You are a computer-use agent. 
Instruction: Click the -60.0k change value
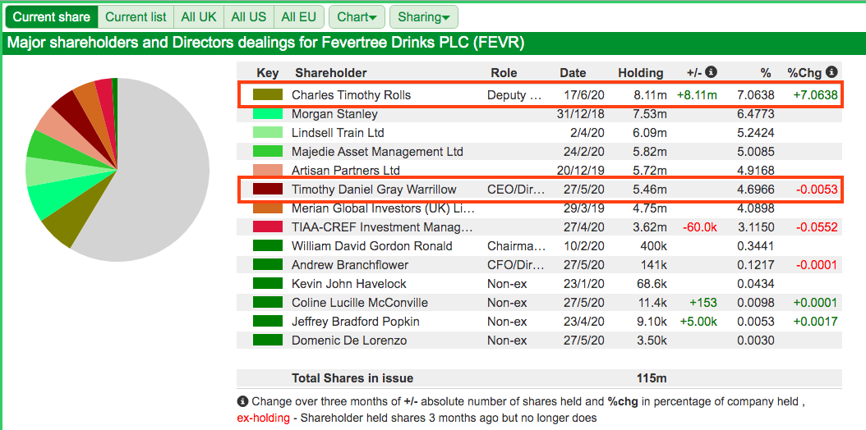click(699, 227)
